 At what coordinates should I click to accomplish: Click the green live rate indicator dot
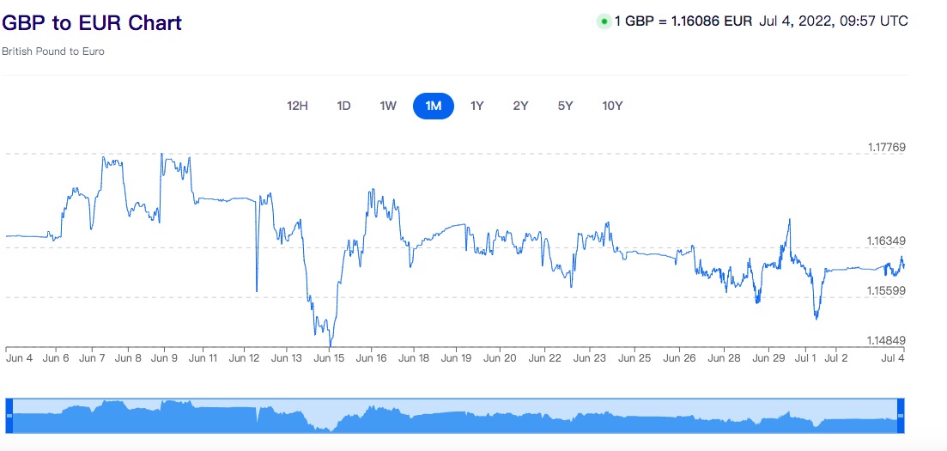(604, 21)
